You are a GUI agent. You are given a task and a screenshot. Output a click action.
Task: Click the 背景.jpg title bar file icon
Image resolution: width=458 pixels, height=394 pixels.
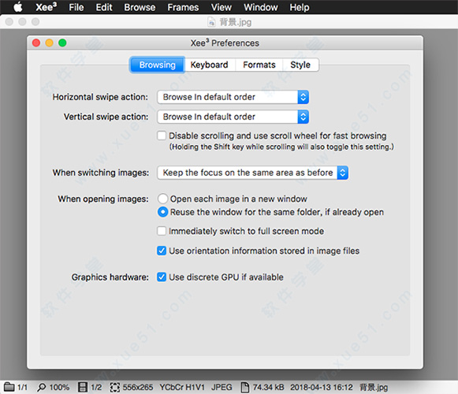[211, 22]
